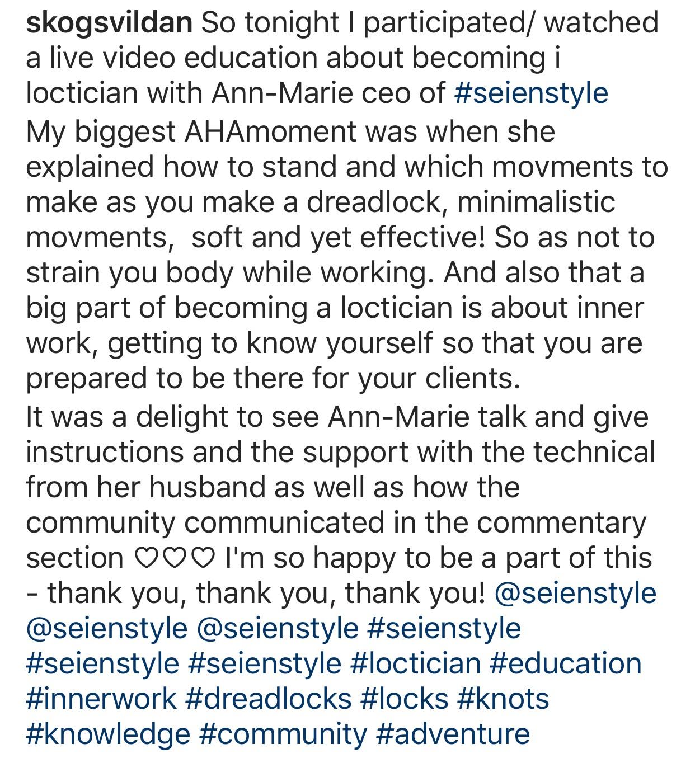Open the #dreadlocks hashtag
The height and width of the screenshot is (763, 695).
268,699
